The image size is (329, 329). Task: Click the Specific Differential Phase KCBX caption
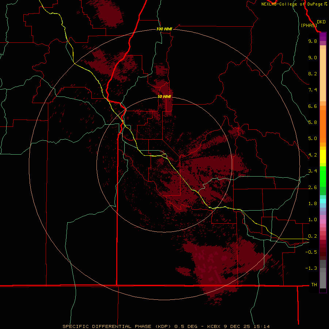(x=166, y=326)
